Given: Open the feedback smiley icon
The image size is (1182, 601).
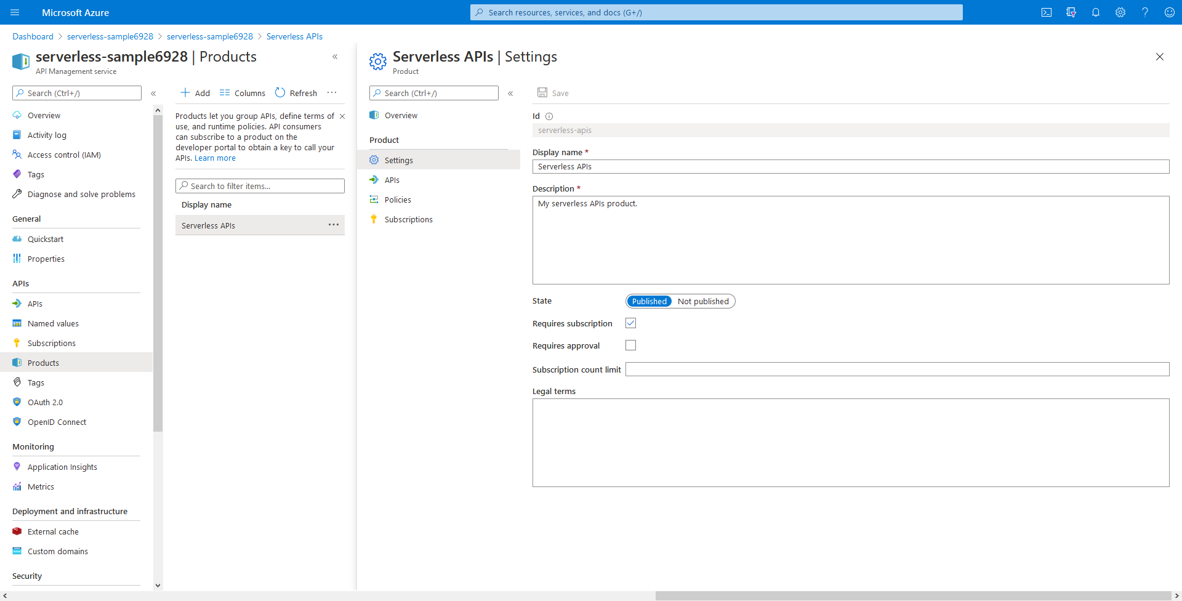Looking at the screenshot, I should [1170, 12].
